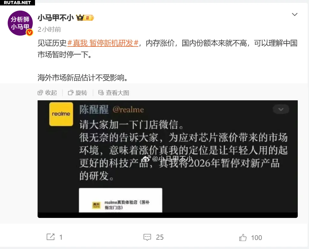Click the 查看大图 picture icon
309x249 pixels.
(x=101, y=92)
